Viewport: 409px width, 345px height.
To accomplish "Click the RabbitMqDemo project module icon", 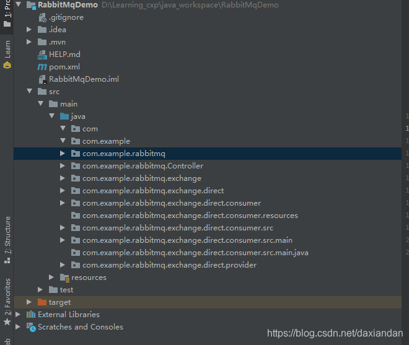I will click(31, 5).
